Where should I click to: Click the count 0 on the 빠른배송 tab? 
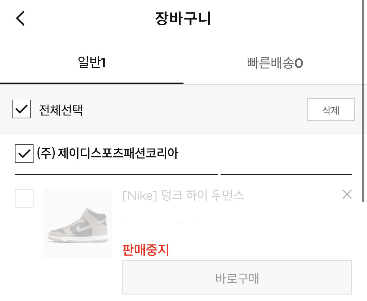(x=299, y=63)
